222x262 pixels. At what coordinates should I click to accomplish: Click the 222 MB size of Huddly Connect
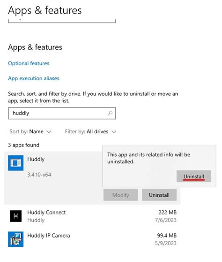tap(167, 212)
